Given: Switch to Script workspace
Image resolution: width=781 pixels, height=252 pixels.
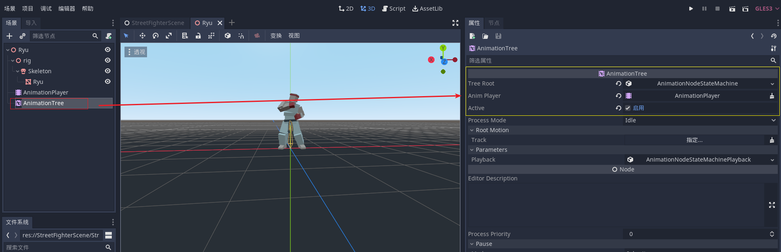Looking at the screenshot, I should click(x=394, y=9).
